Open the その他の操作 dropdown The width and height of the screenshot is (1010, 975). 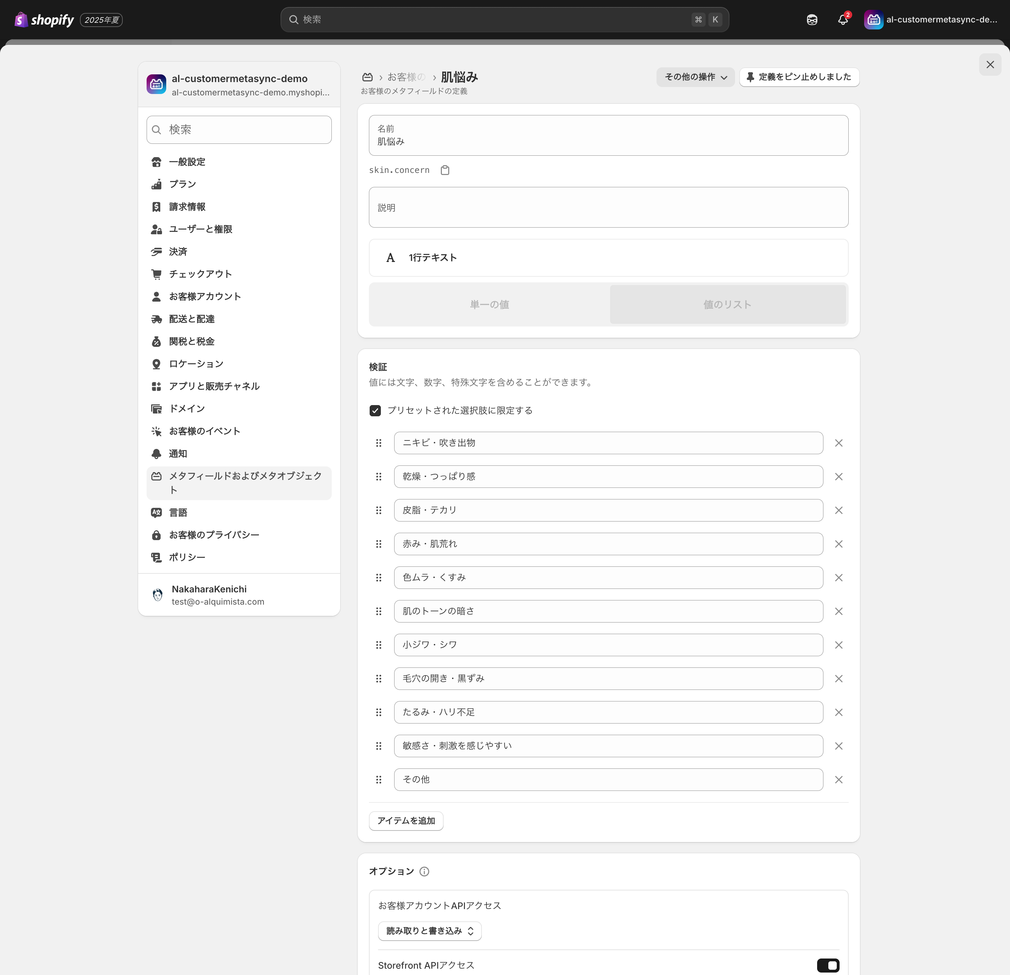[695, 77]
